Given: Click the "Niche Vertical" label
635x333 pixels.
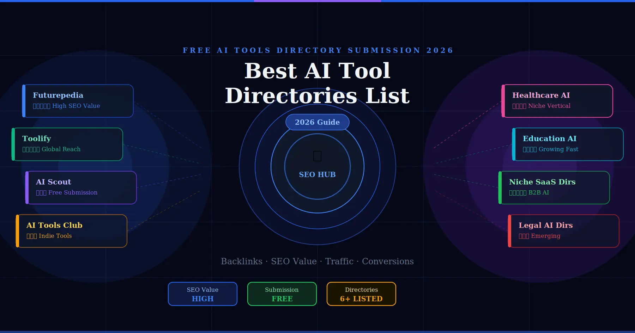Looking at the screenshot, I should click(x=549, y=106).
